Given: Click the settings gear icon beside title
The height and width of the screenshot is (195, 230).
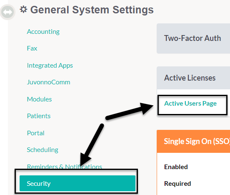Looking at the screenshot, I should tap(23, 10).
